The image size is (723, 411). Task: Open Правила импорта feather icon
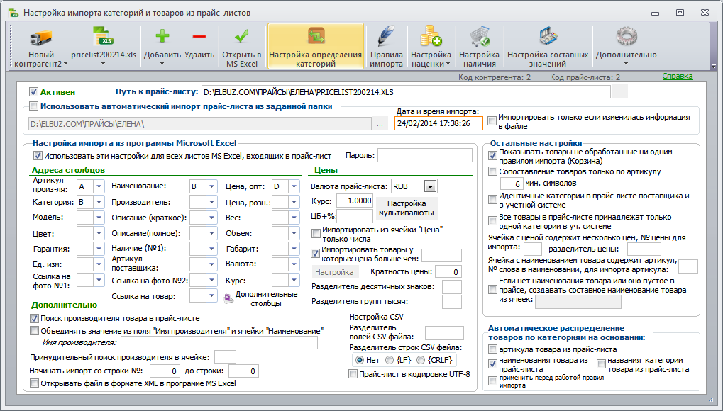387,36
